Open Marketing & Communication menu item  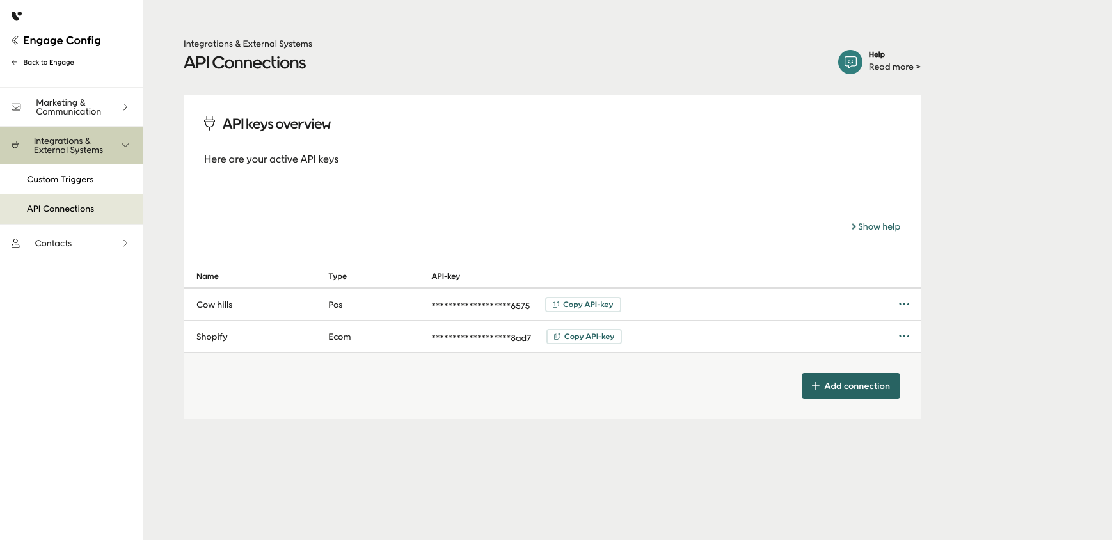71,107
